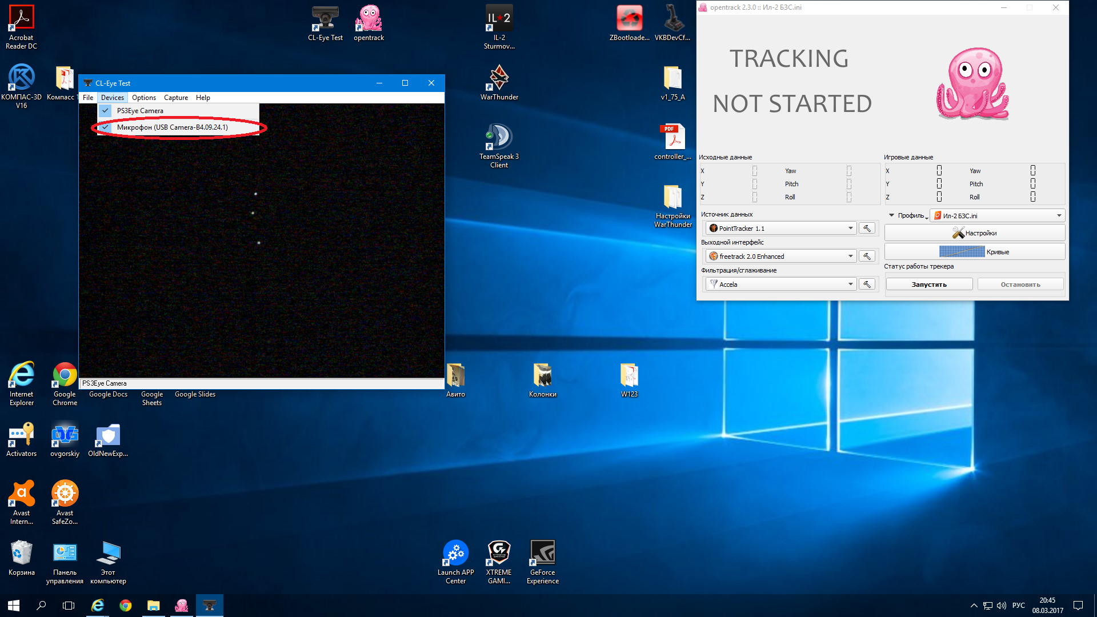Open the Настройки WarThunder folder

pyautogui.click(x=672, y=206)
